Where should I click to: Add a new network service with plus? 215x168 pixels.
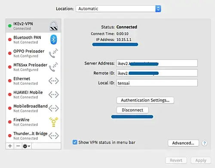click(10, 146)
